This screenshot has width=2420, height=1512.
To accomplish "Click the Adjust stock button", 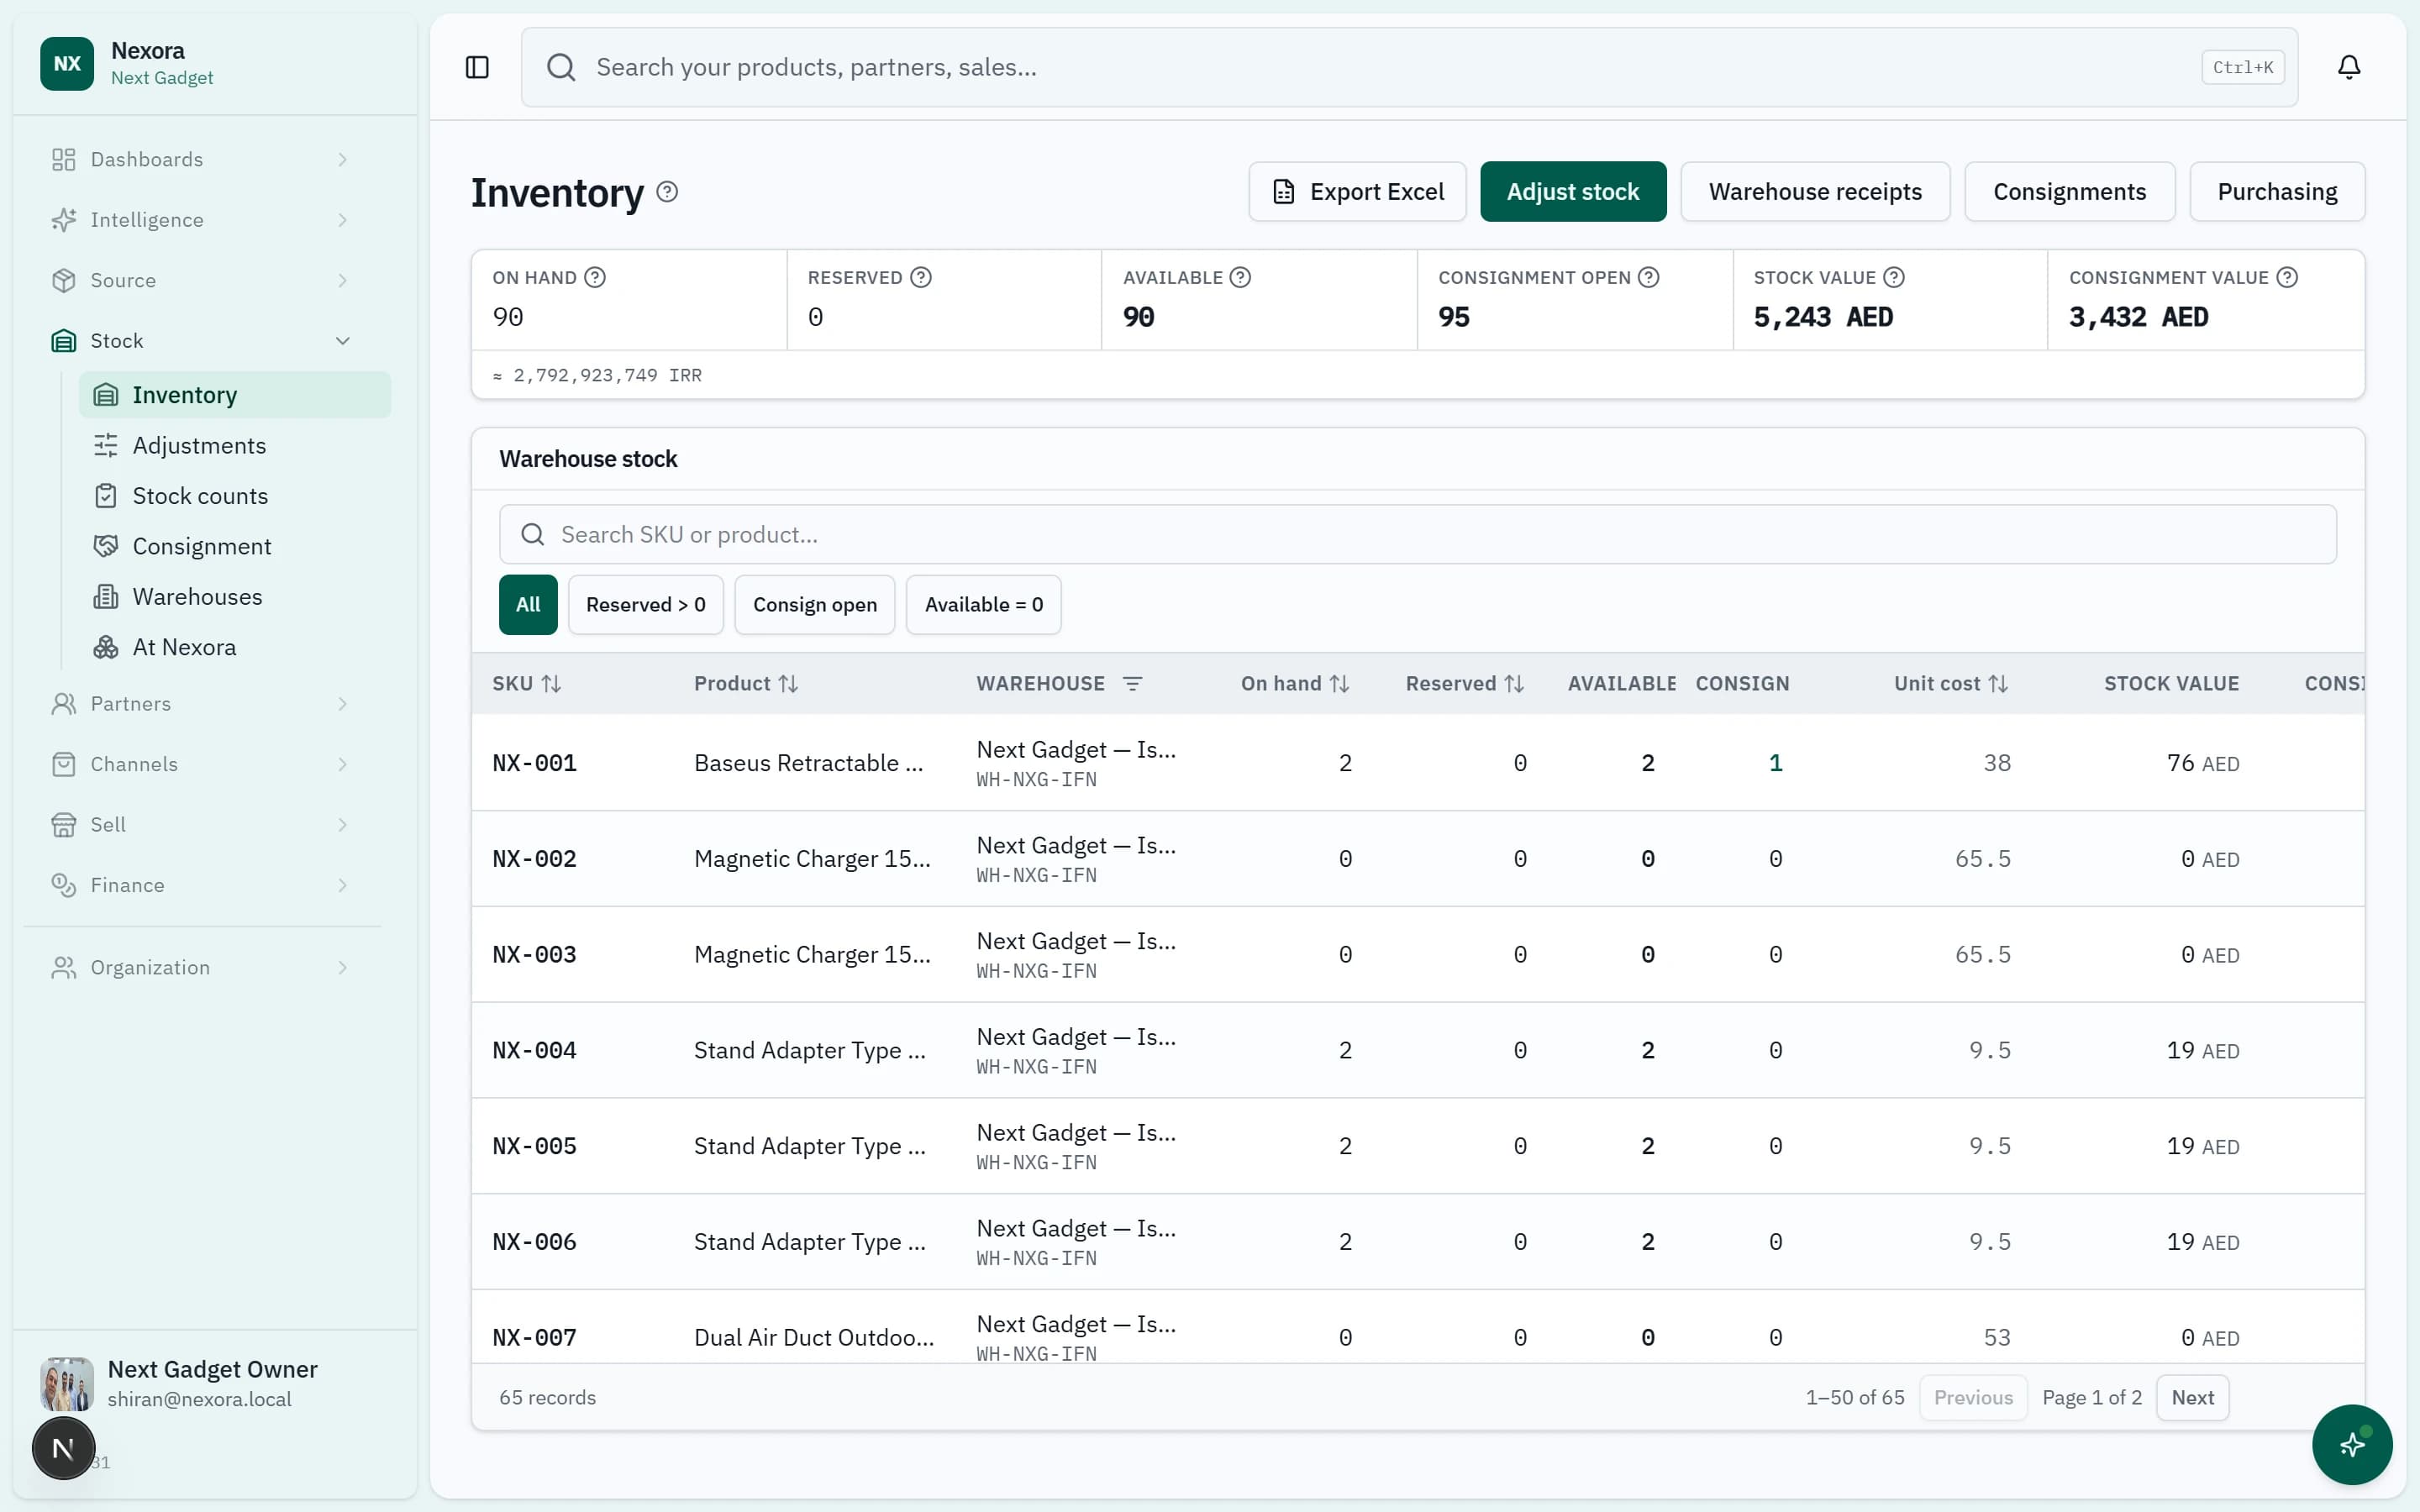I will click(1573, 192).
